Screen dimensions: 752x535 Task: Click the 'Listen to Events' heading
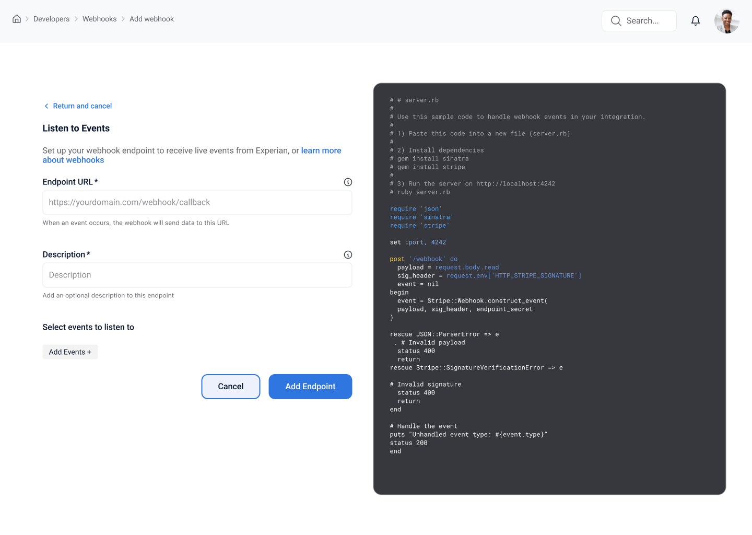point(76,129)
